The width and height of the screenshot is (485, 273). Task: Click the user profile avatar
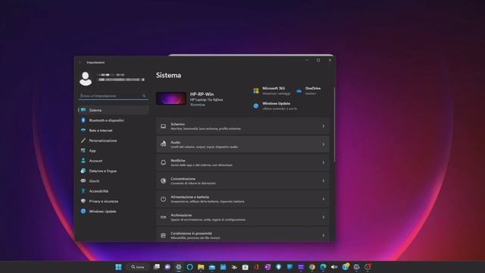(x=86, y=79)
